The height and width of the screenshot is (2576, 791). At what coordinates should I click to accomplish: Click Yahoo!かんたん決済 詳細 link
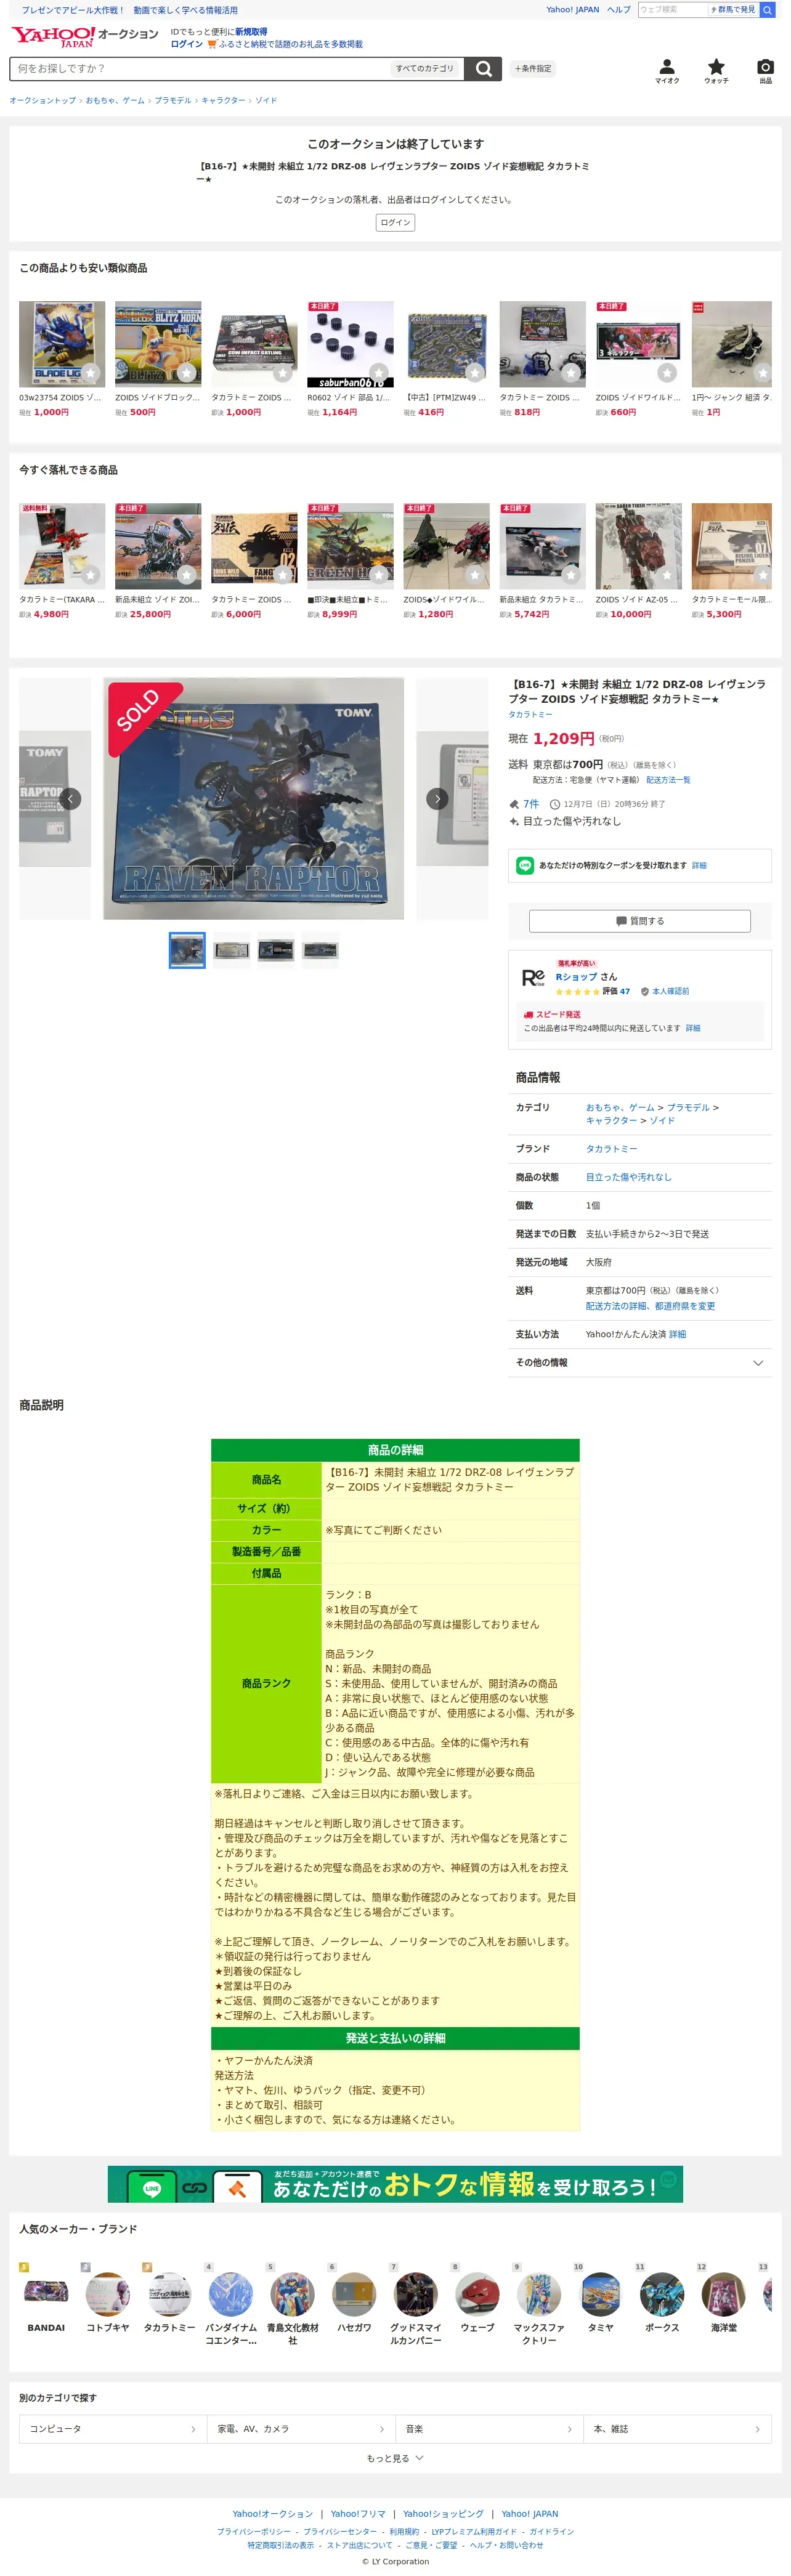coord(677,1334)
